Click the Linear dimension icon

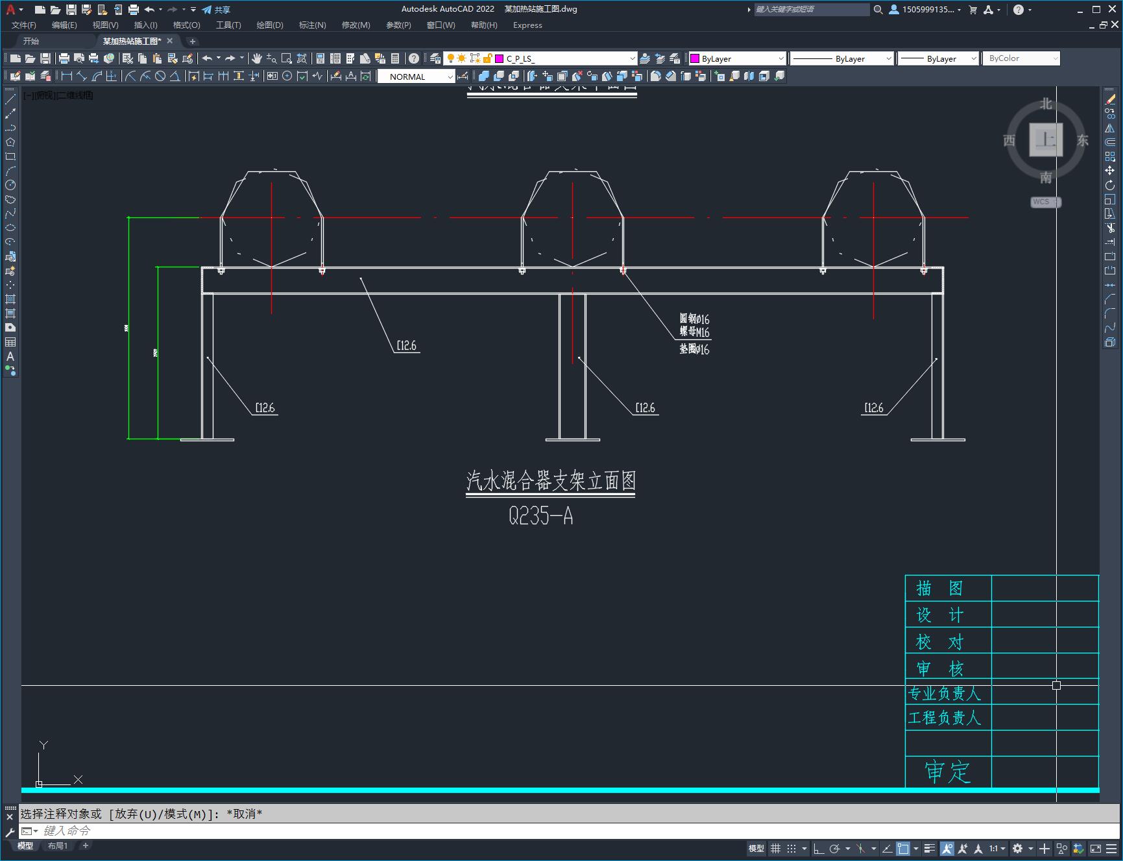(67, 76)
